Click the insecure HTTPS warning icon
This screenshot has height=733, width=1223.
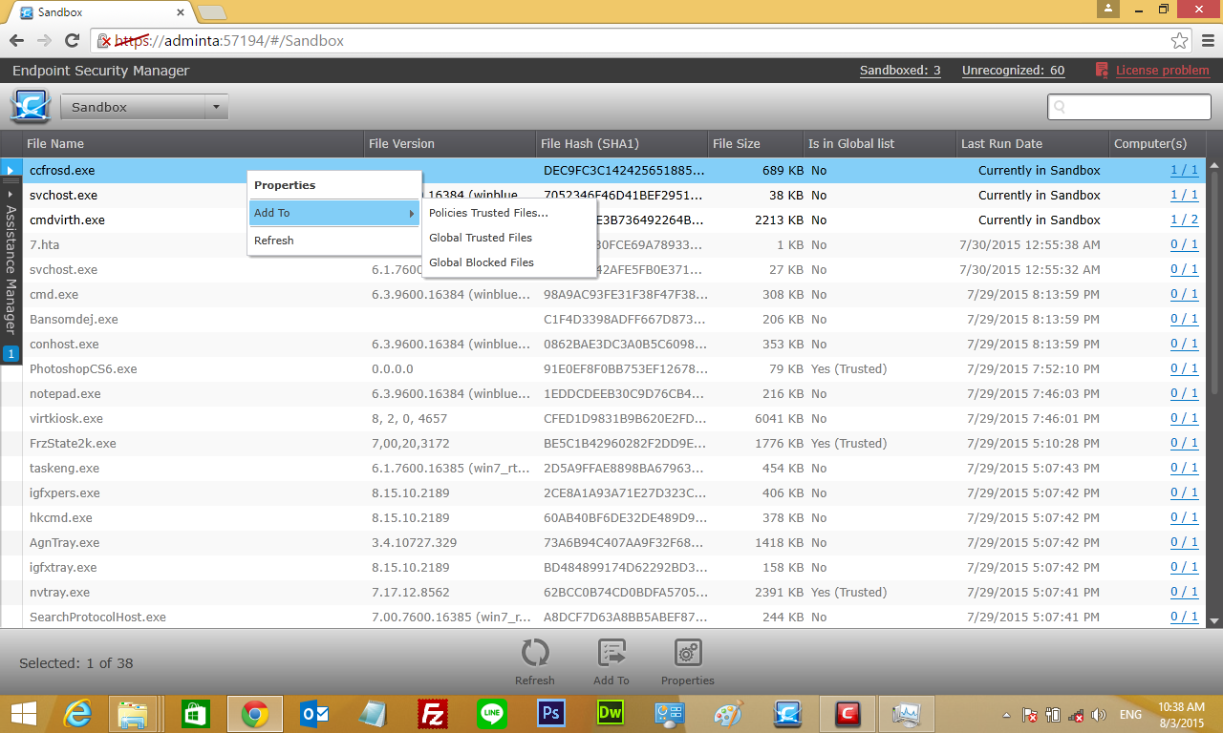tap(105, 41)
